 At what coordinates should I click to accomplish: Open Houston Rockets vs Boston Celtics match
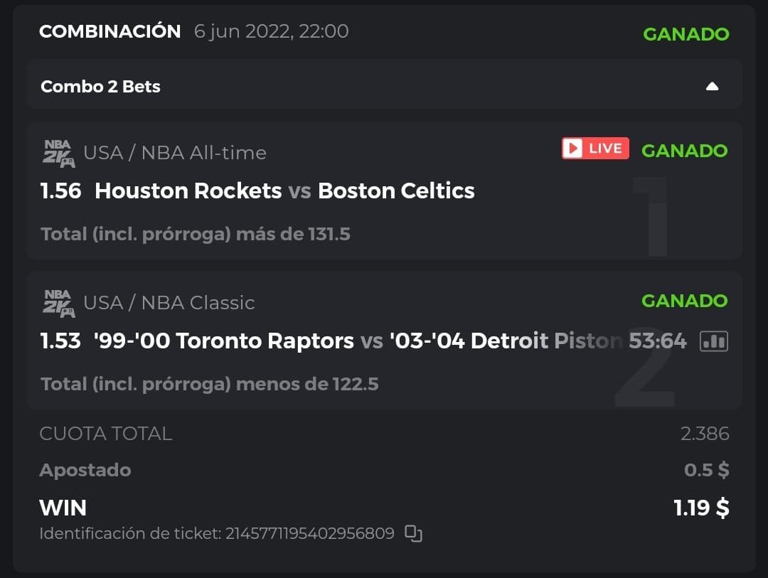[x=284, y=191]
